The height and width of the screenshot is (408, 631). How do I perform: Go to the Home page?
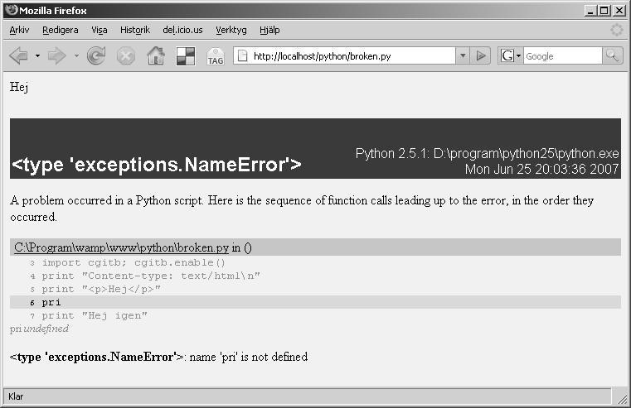156,55
